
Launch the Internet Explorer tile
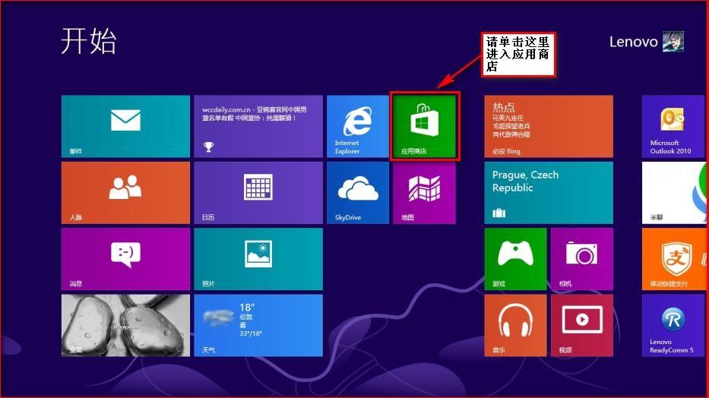click(x=358, y=126)
